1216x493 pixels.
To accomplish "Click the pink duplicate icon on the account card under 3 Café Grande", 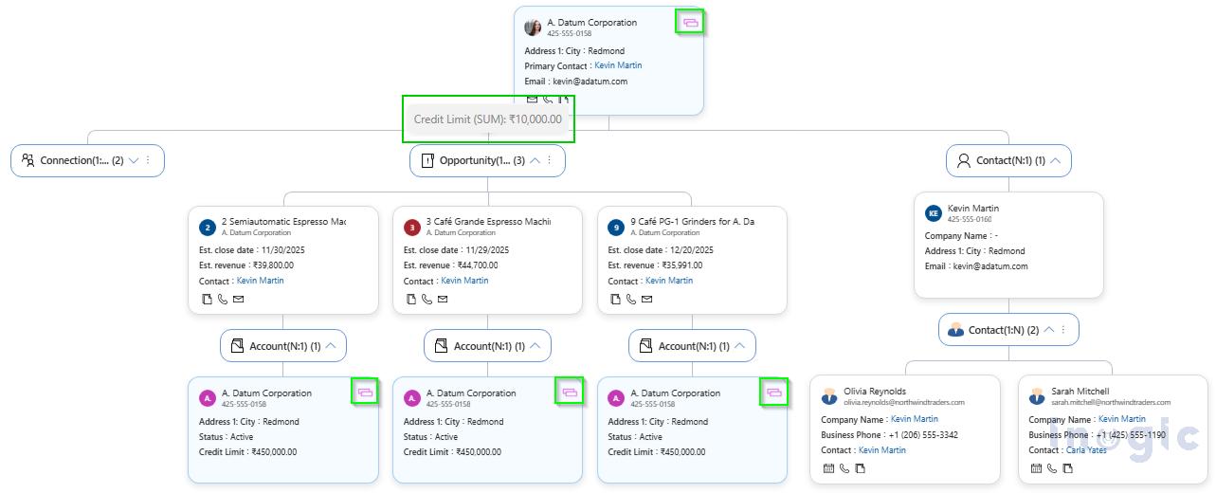I will pos(570,392).
